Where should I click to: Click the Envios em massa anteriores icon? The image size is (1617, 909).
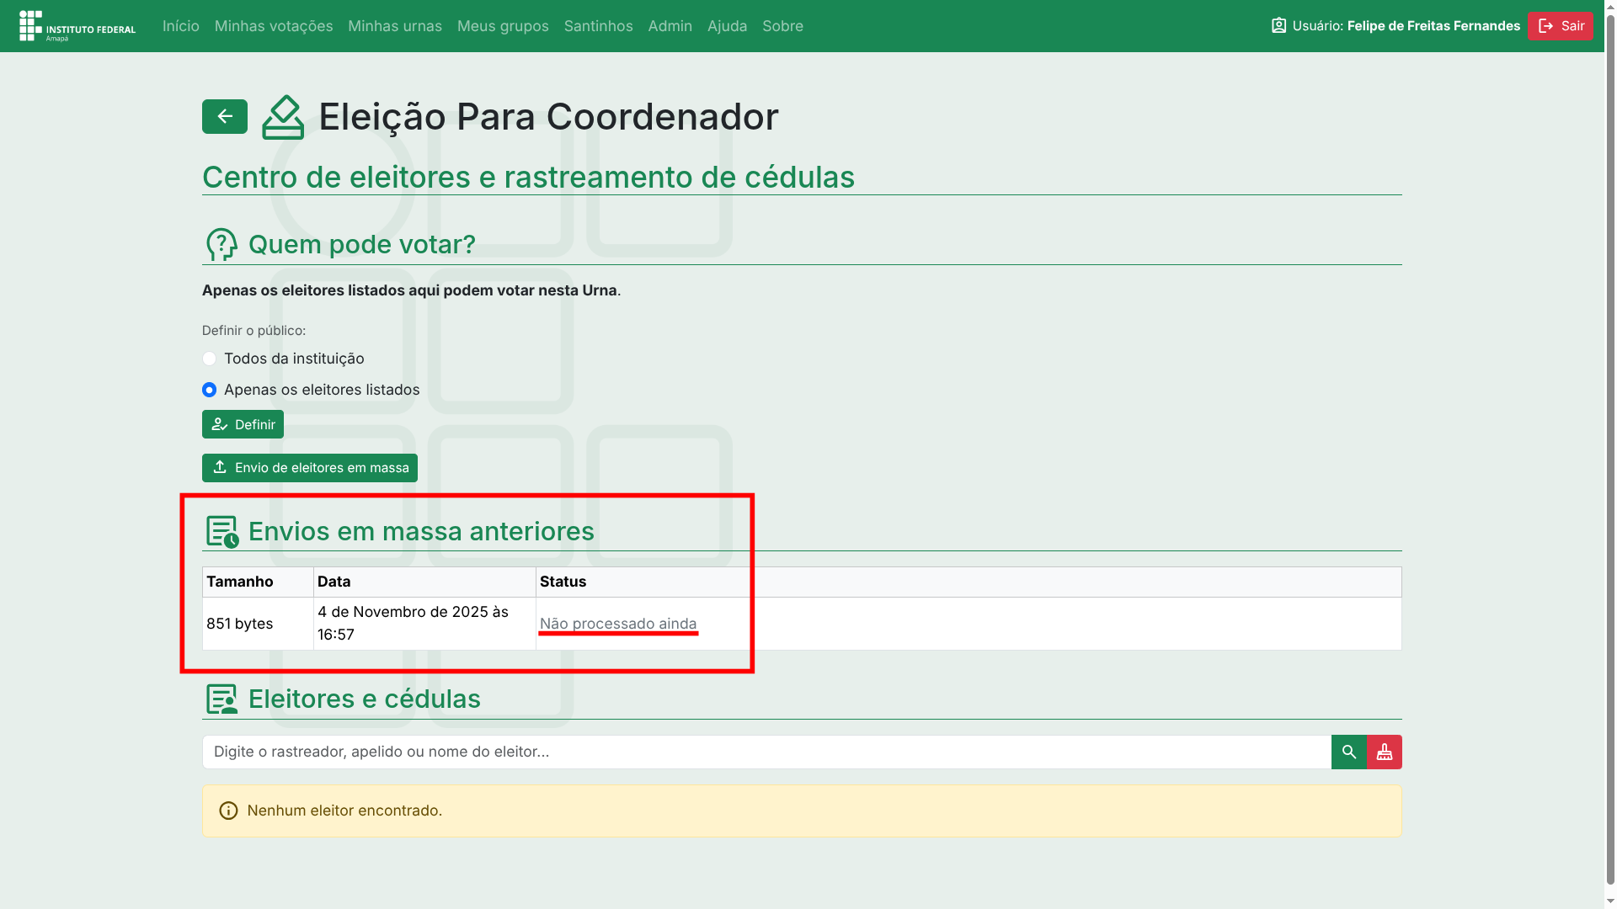point(222,532)
